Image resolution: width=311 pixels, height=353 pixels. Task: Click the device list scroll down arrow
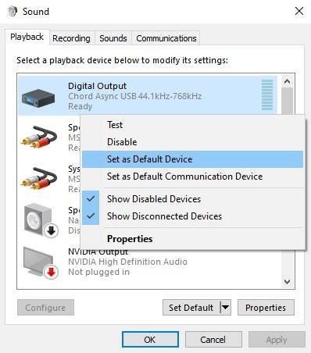288,282
